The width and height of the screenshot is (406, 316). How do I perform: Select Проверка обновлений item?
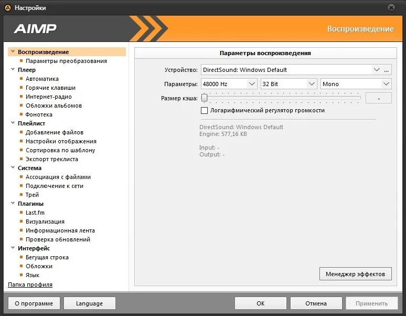[58, 239]
